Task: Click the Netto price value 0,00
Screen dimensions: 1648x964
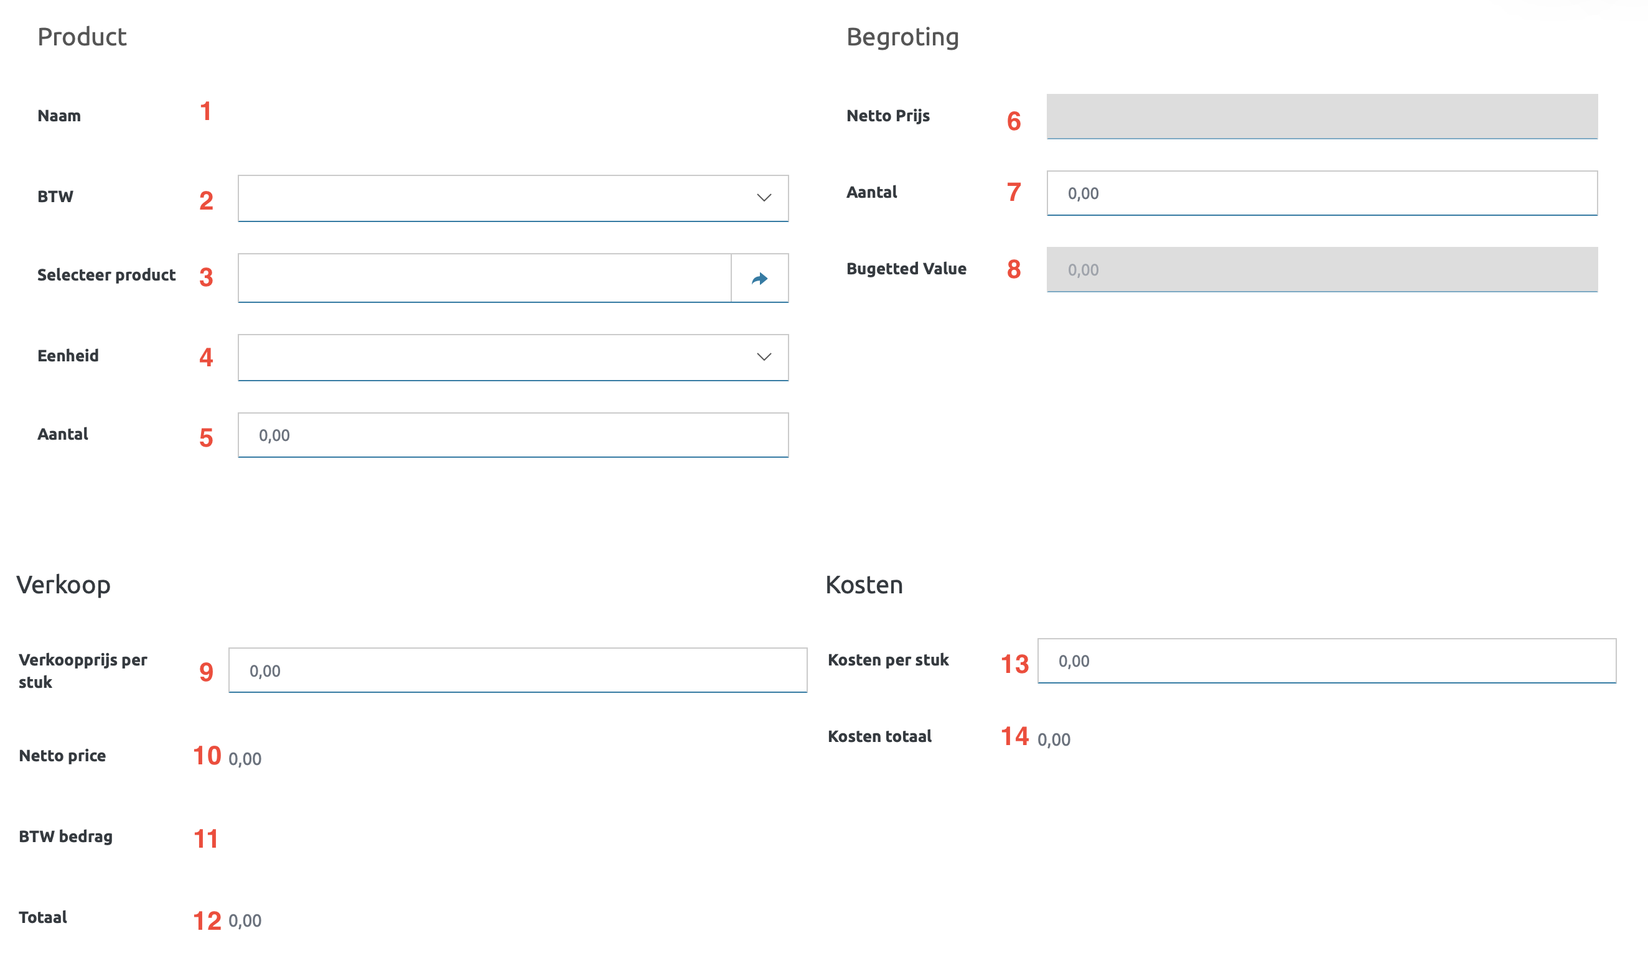Action: tap(245, 759)
